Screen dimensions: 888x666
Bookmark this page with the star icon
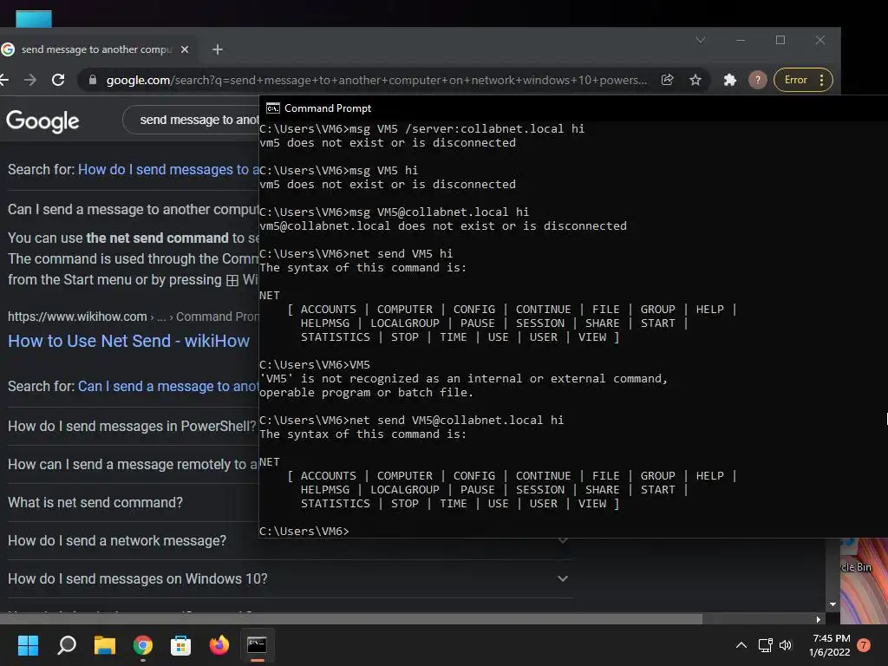(695, 80)
